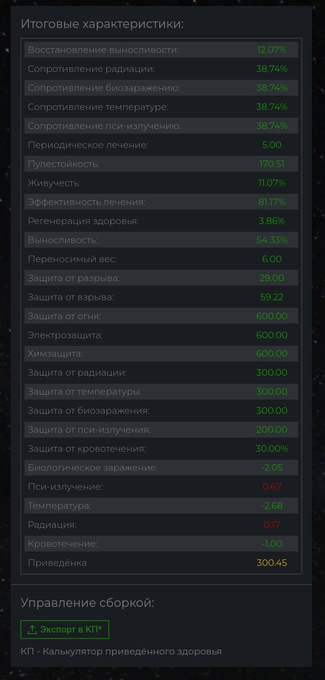
Task: Click the Защита от взрыва value 59.22
Action: coord(272,297)
